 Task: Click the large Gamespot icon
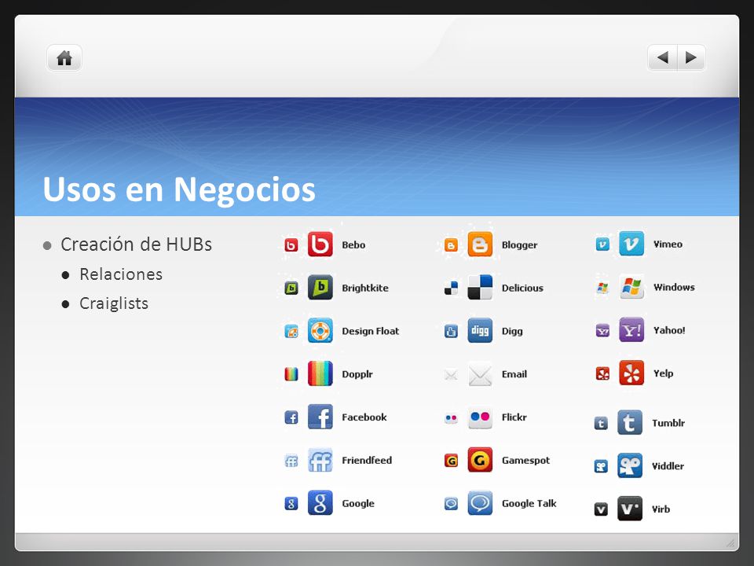480,460
